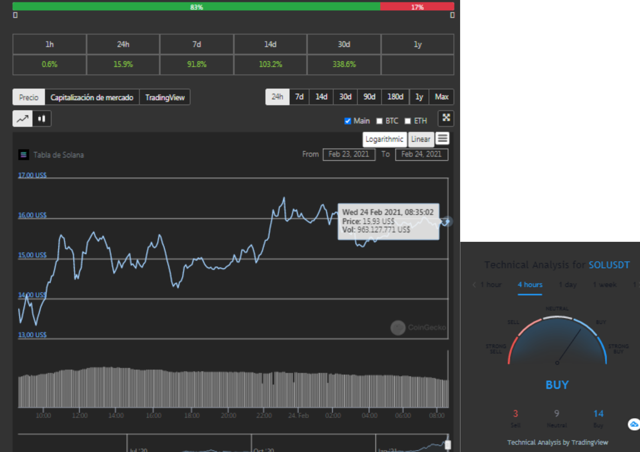The image size is (640, 452).
Task: Set chart range to 7d button
Action: coord(299,97)
